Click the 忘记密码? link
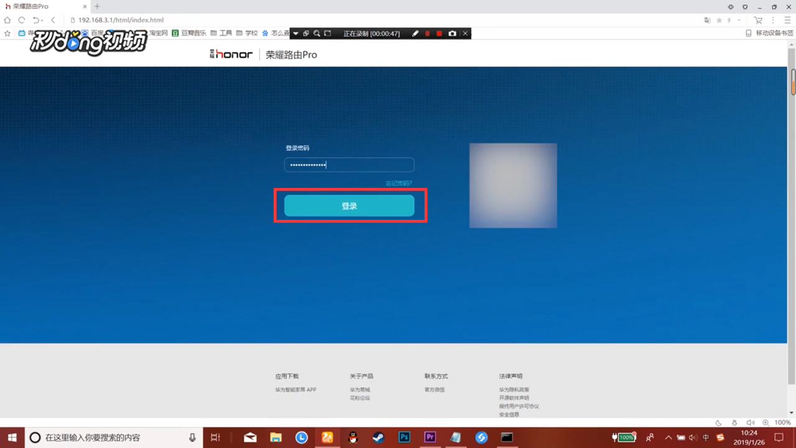The height and width of the screenshot is (448, 796). coord(399,183)
